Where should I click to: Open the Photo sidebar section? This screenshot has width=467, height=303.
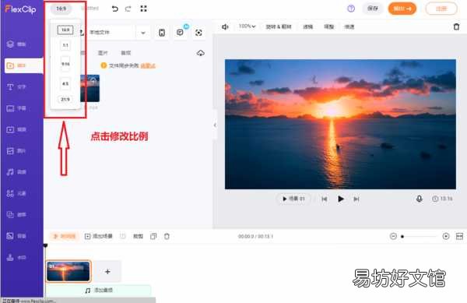[x=16, y=151]
